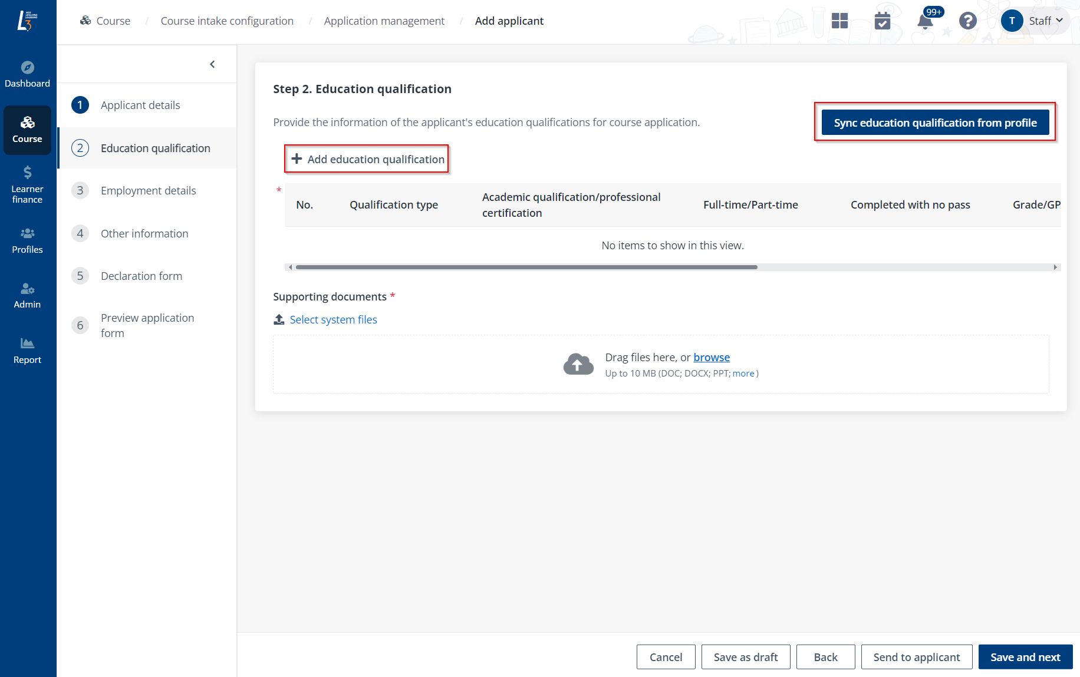Screen dimensions: 1080x677
Task: Click Application management breadcrumb
Action: [384, 21]
